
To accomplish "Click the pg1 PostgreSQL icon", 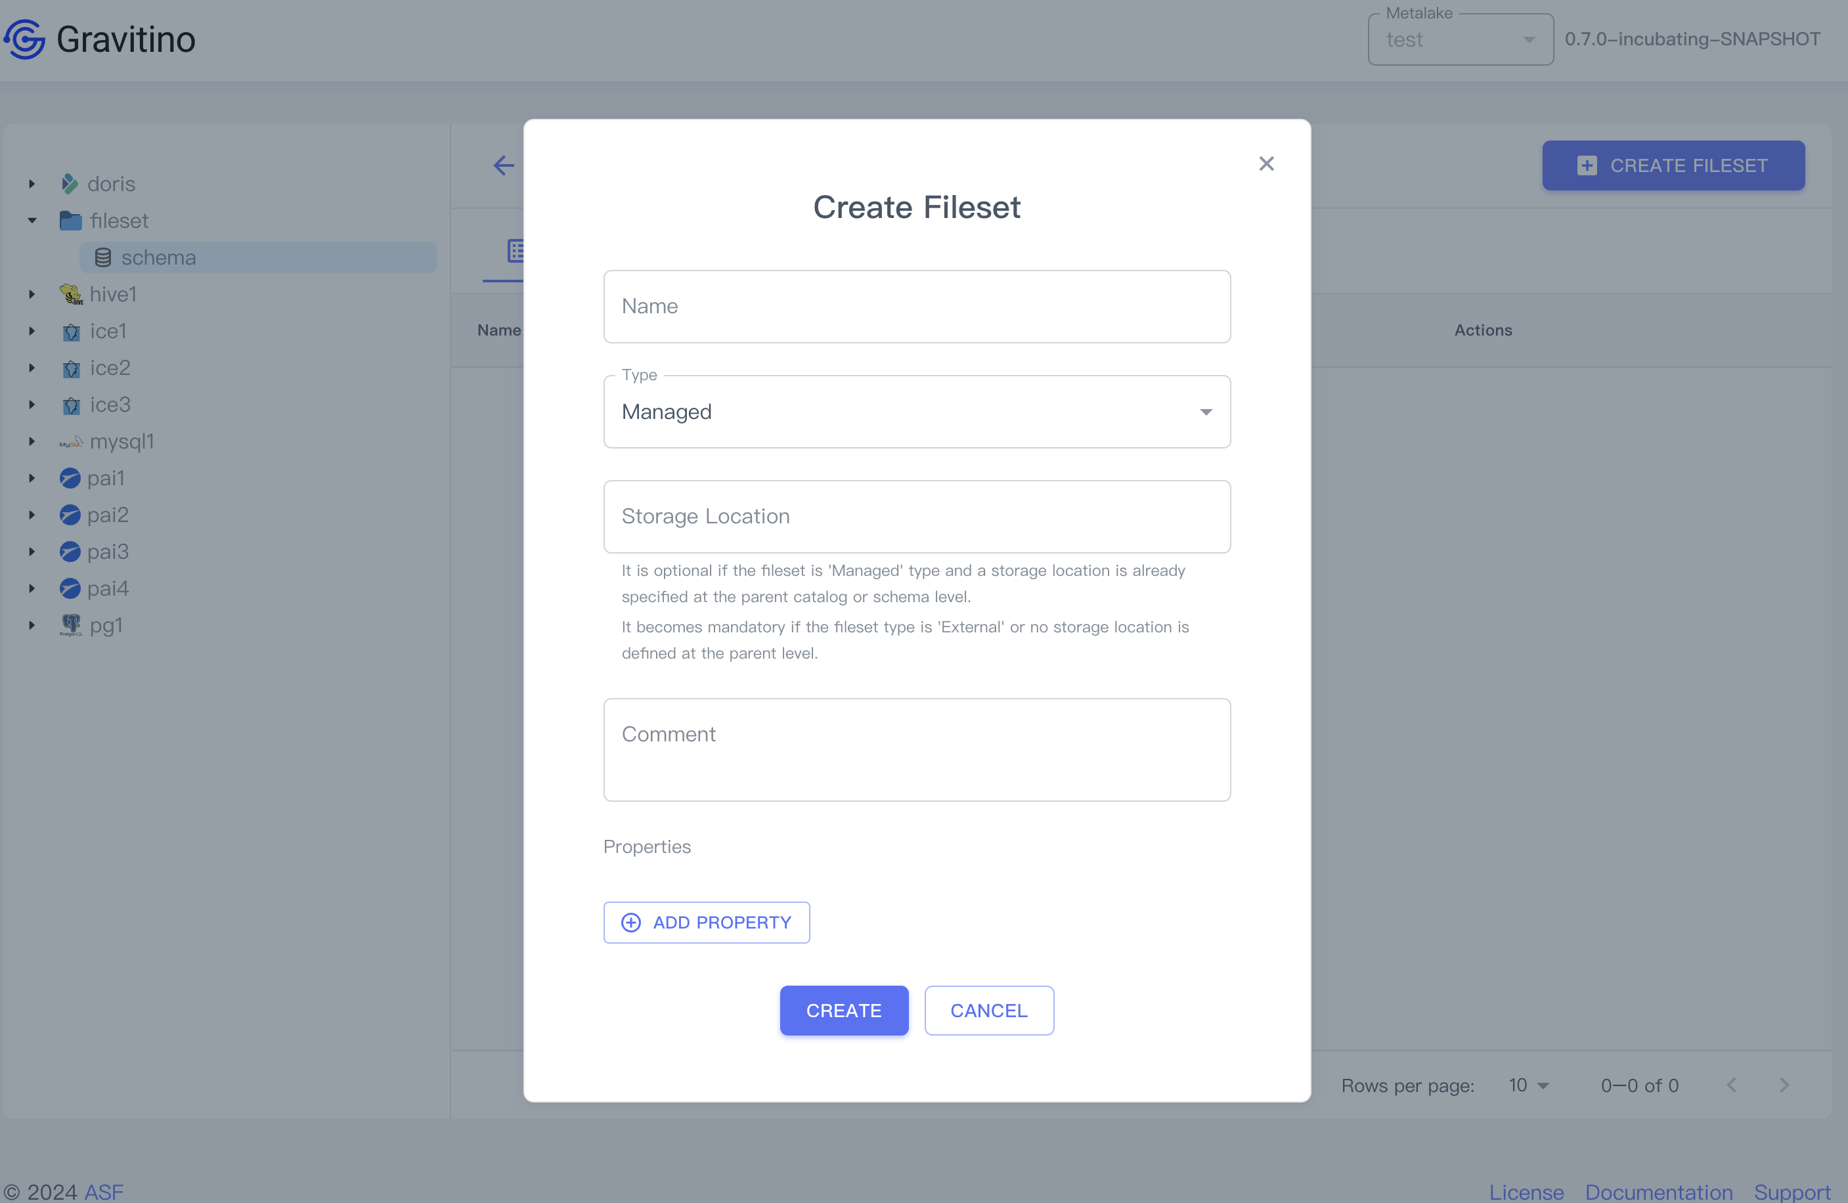I will click(71, 625).
